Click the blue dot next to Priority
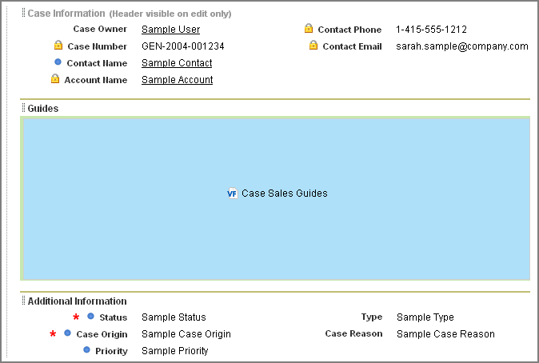Screen dimensions: 539x363 point(86,349)
